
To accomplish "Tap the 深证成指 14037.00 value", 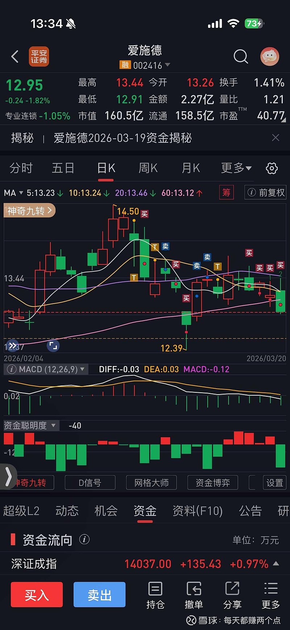I will [148, 564].
